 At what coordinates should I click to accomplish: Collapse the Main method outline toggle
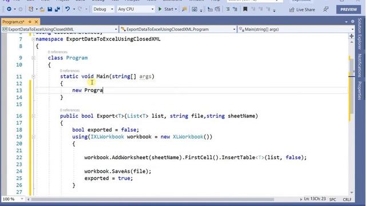33,77
